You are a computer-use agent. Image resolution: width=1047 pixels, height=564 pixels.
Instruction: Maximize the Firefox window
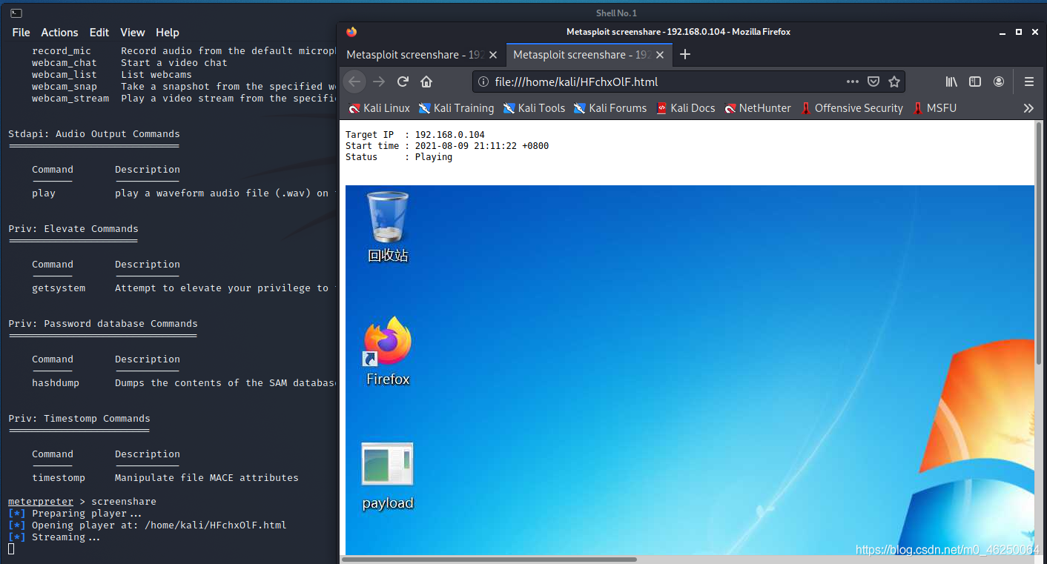pos(1019,32)
